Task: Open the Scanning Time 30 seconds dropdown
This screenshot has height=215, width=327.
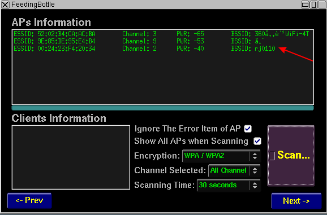Action: click(229, 185)
